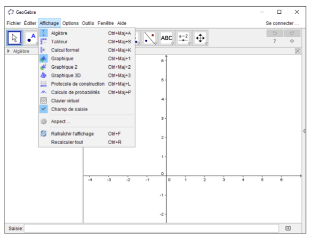
Task: Click the Undo button
Action: click(275, 33)
